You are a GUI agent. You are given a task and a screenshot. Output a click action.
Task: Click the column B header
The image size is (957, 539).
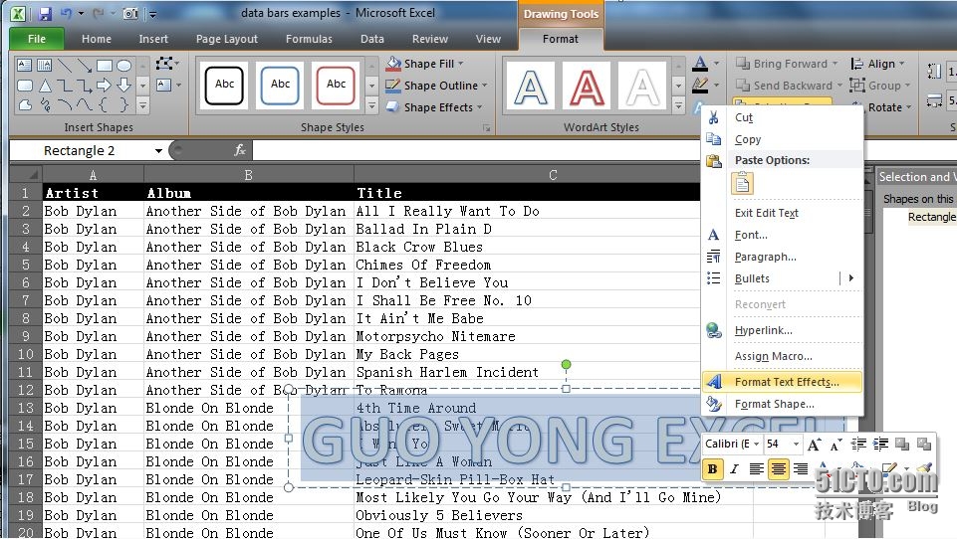[248, 175]
